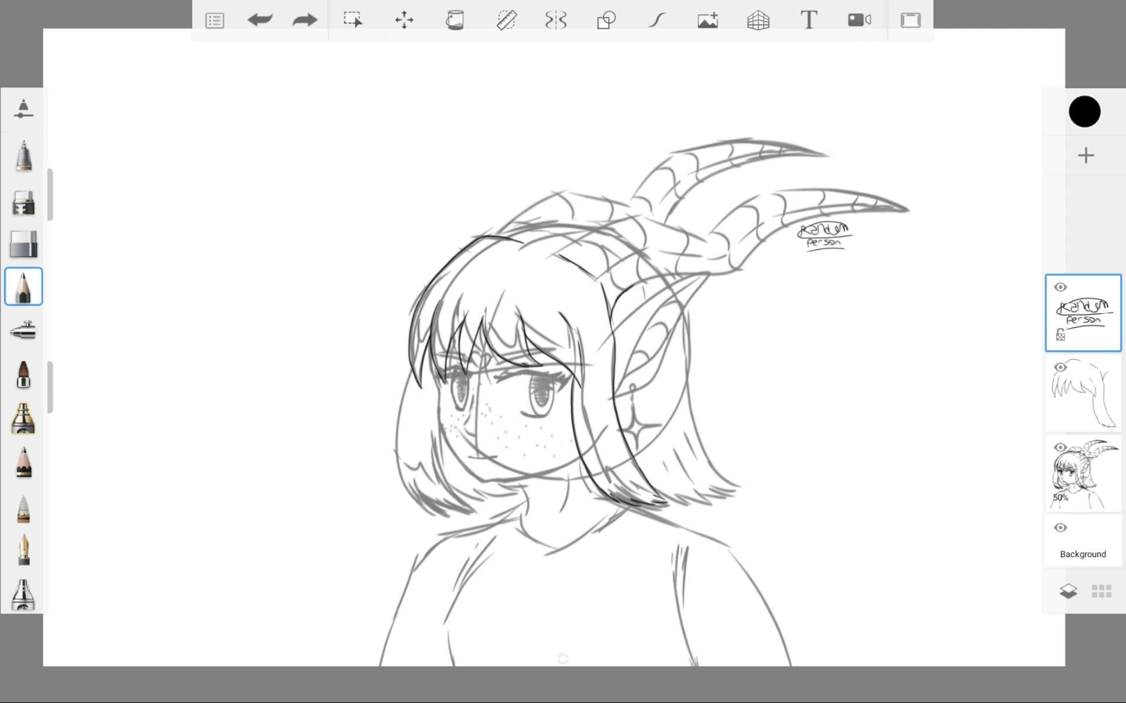Activate the Text tool
The image size is (1126, 703).
point(808,19)
